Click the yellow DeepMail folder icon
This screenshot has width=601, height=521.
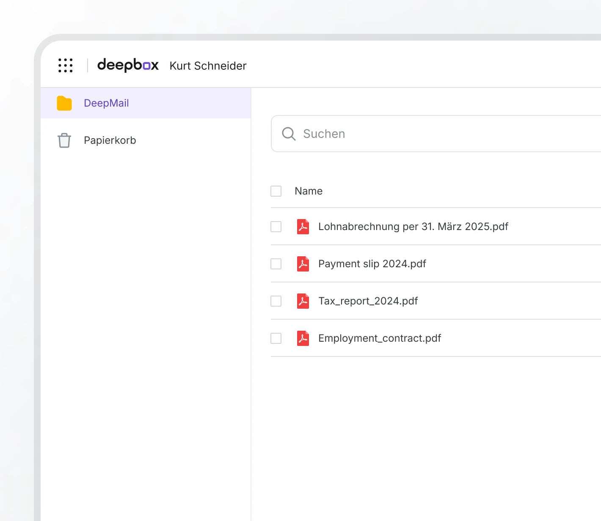[x=64, y=103]
